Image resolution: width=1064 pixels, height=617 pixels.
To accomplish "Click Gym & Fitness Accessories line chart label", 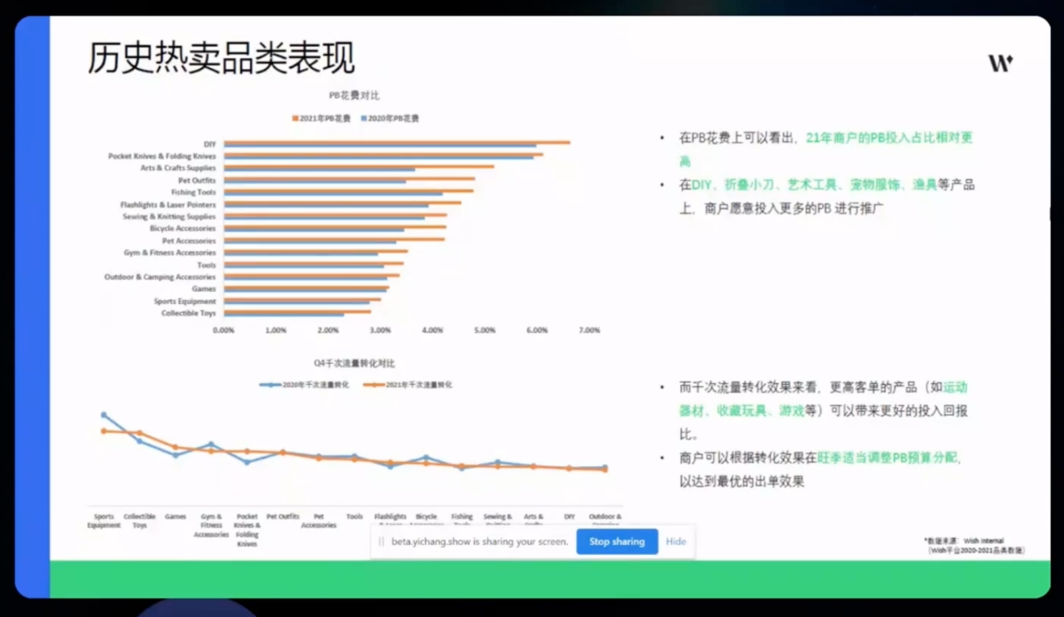I will (211, 526).
